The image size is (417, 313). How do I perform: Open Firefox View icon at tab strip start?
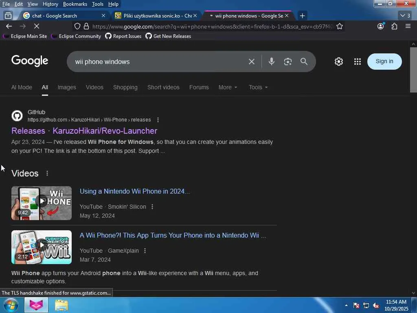pos(8,16)
